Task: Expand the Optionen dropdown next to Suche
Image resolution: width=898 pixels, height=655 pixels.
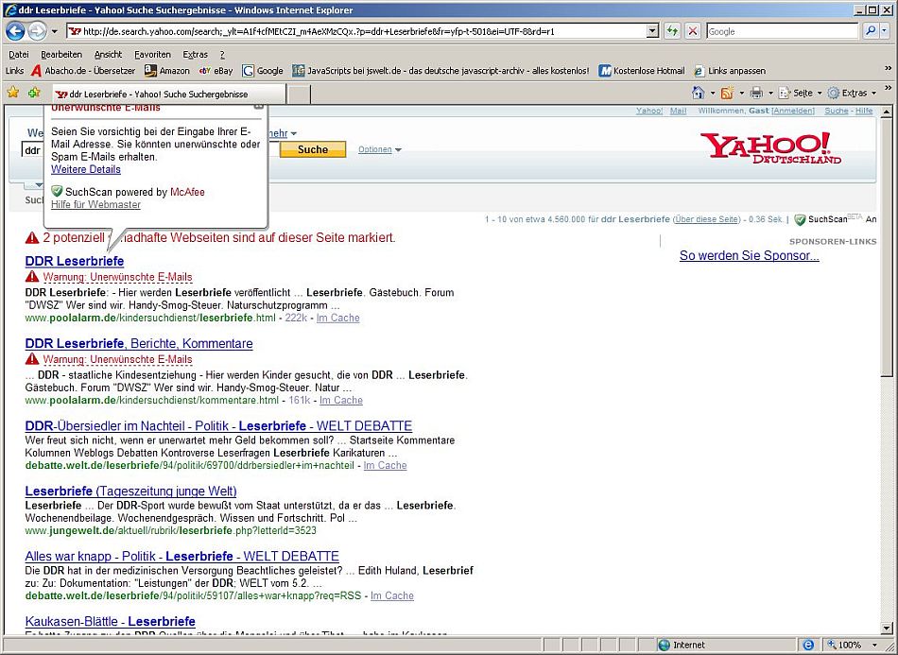Action: [380, 149]
